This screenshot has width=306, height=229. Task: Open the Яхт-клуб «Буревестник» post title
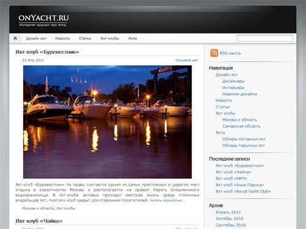coord(47,52)
